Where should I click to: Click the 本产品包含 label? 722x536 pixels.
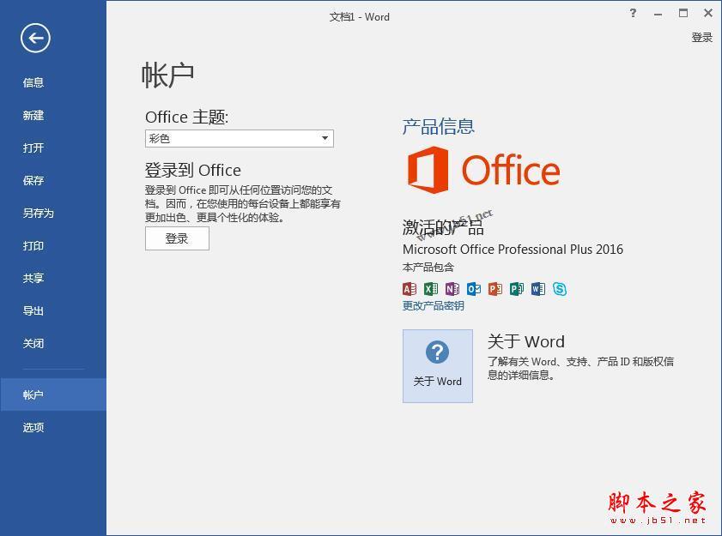click(x=428, y=268)
